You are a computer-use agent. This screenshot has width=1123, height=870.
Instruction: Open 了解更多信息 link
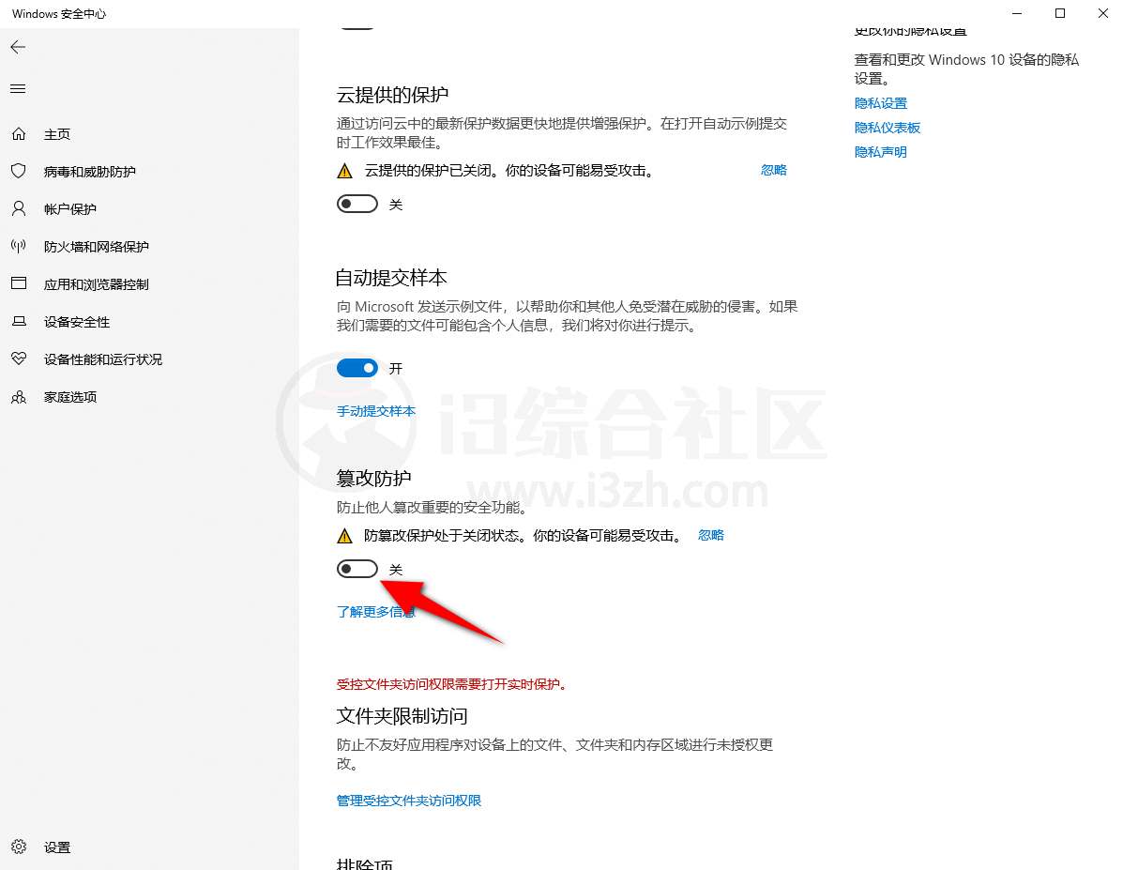point(376,612)
